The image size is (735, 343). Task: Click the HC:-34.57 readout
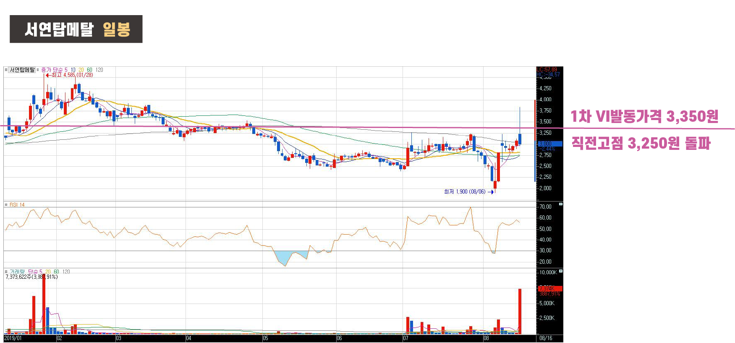tap(548, 75)
